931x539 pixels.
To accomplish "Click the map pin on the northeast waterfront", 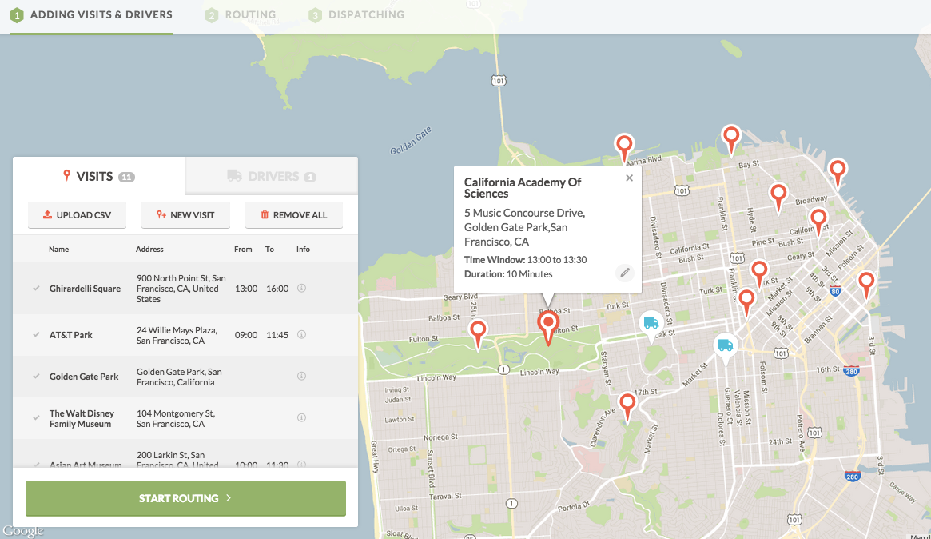I will click(838, 173).
